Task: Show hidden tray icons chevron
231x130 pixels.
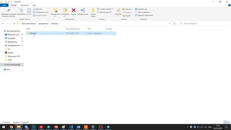Action: (187, 127)
